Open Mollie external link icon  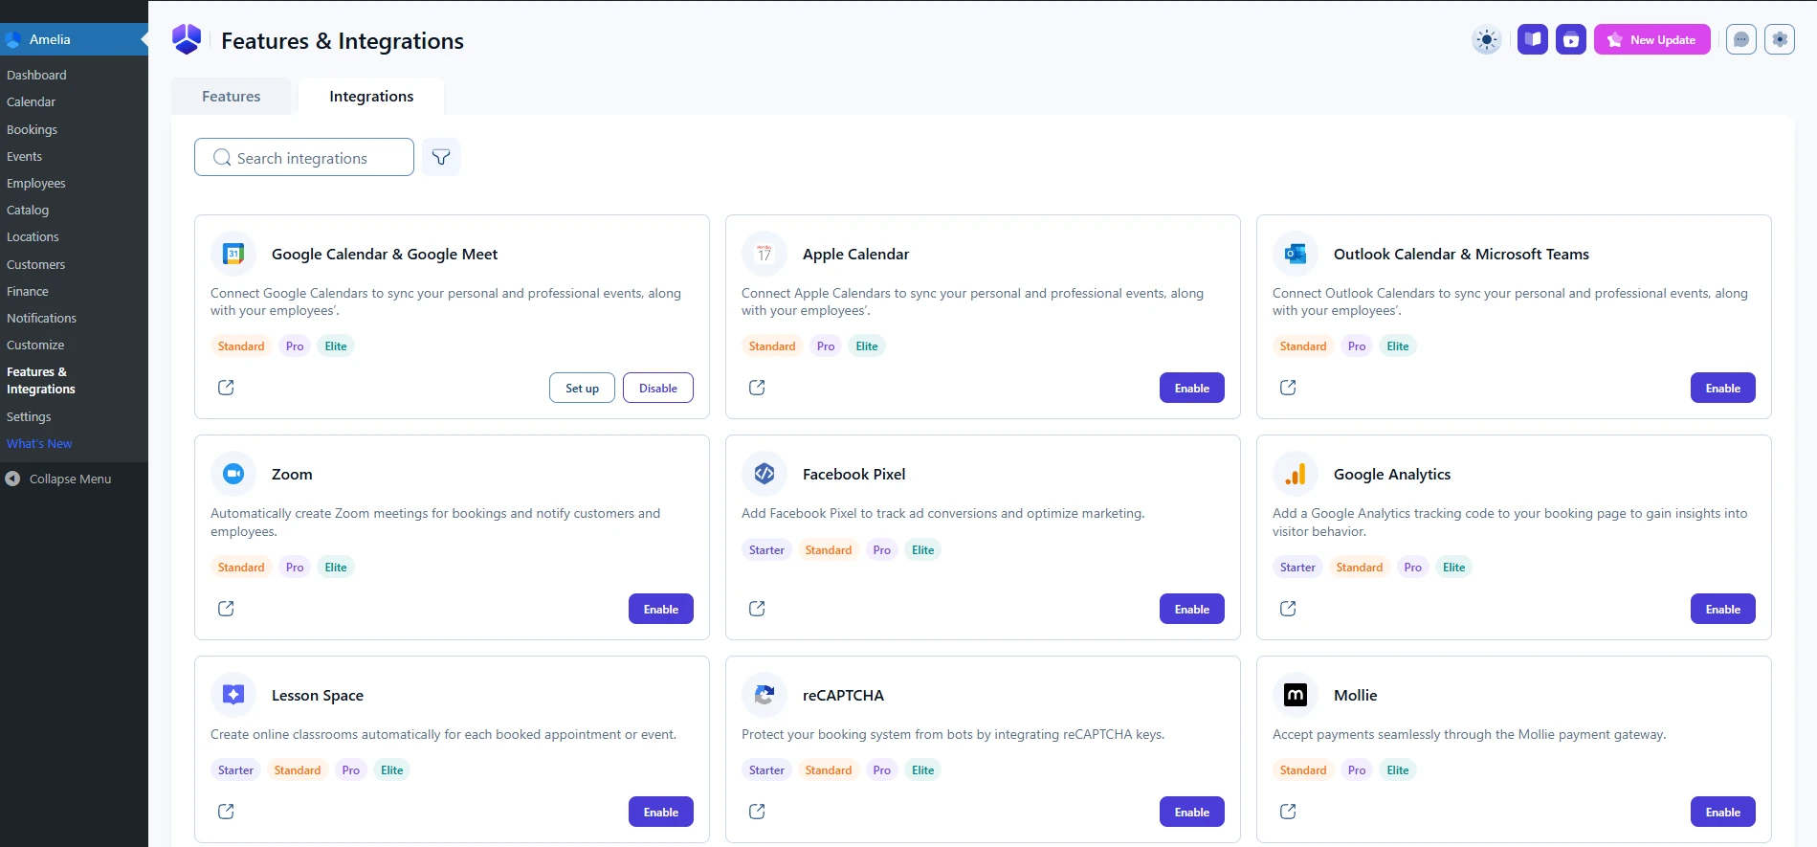pos(1288,812)
